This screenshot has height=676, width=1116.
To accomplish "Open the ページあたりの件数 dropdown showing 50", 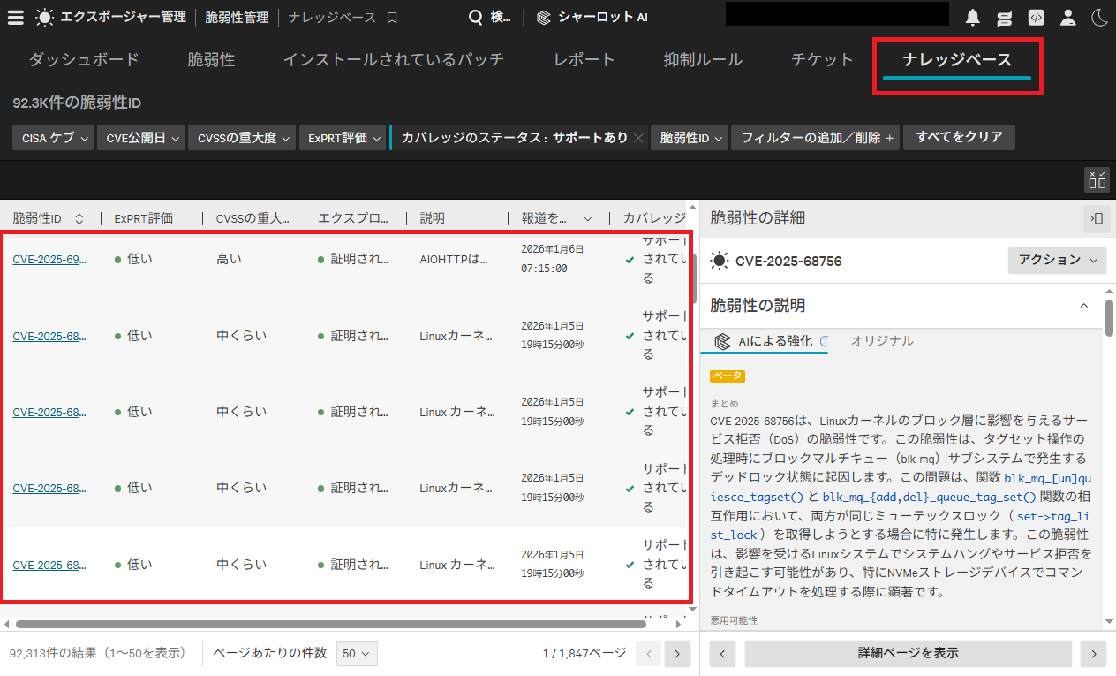I will [x=357, y=653].
